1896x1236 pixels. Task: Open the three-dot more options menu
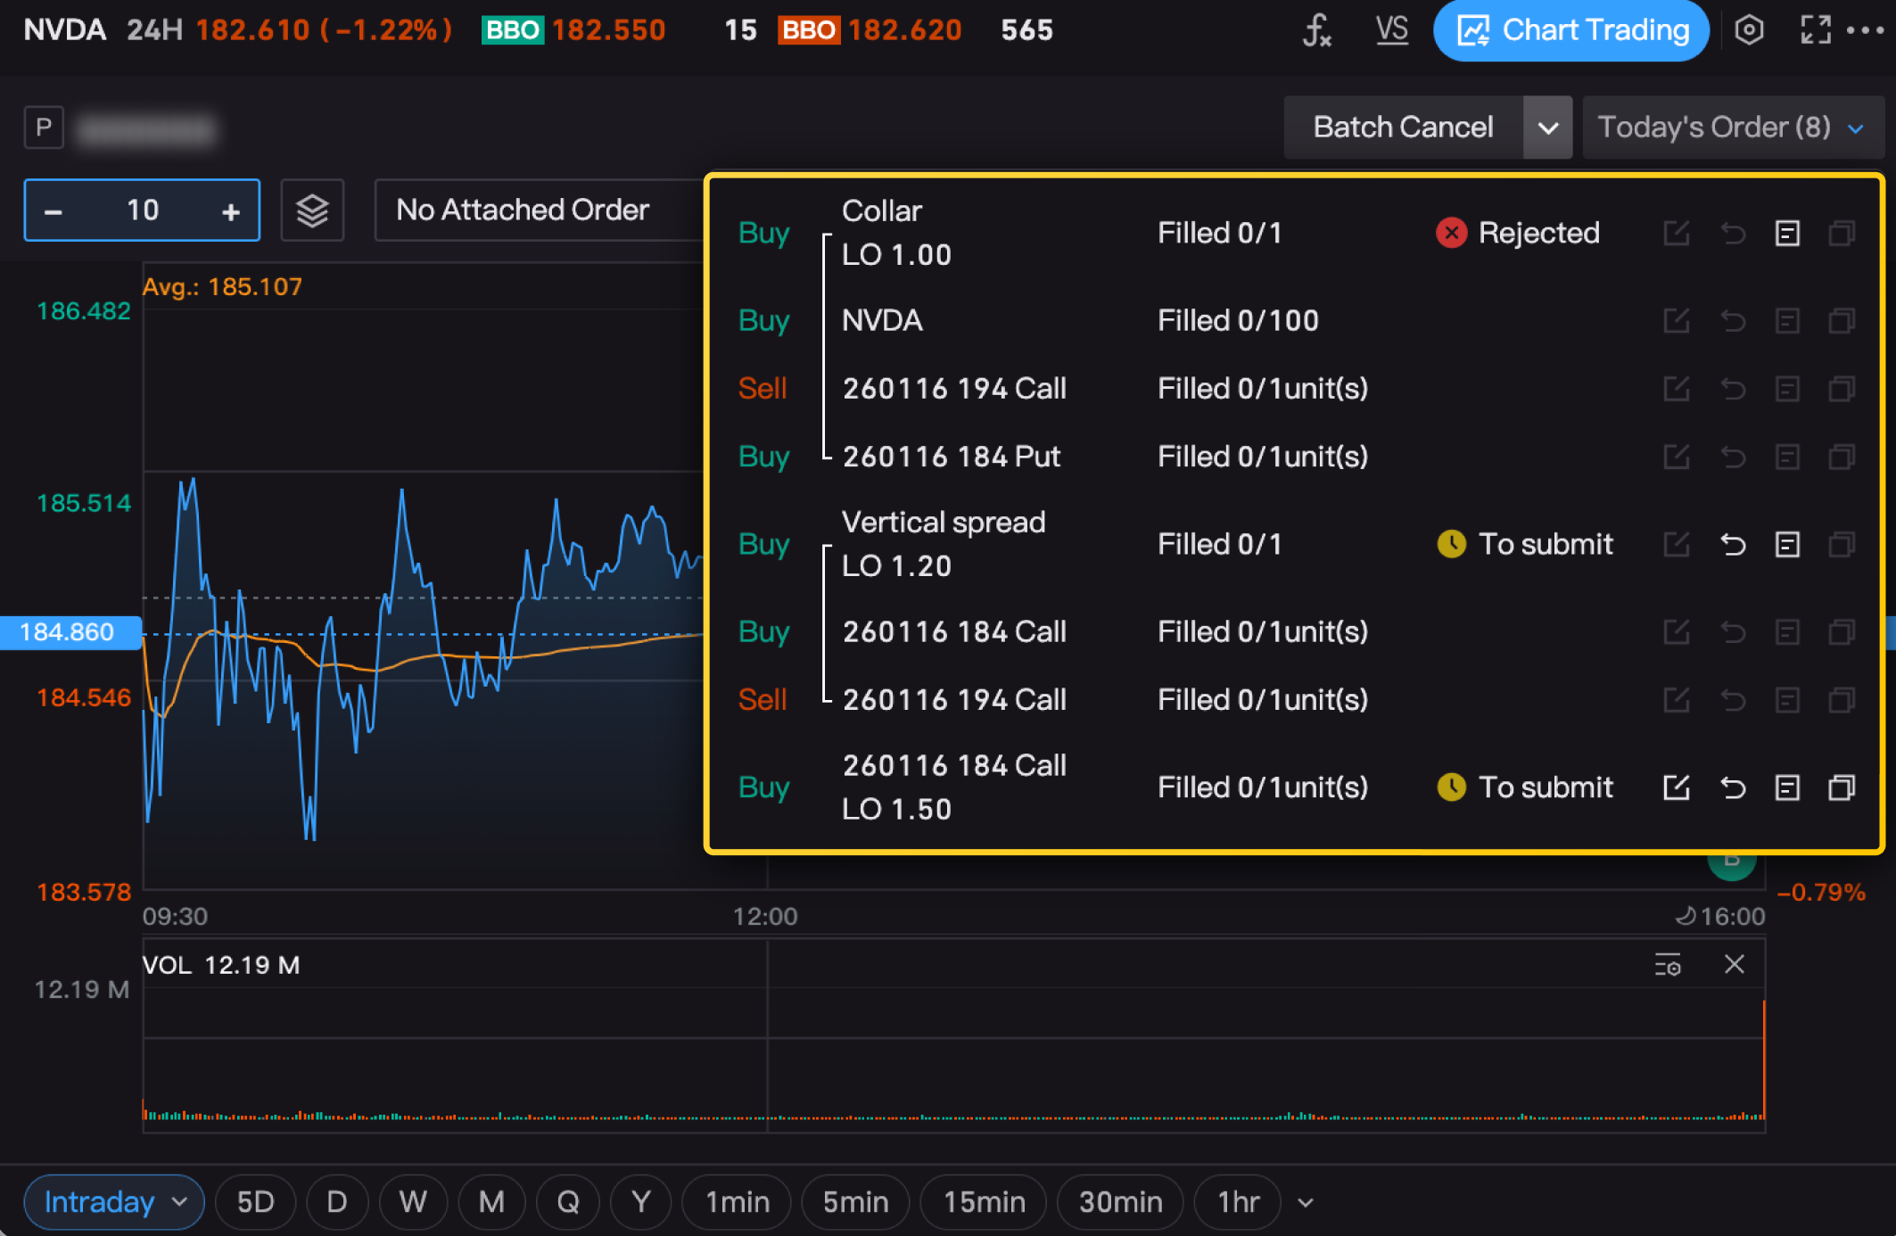tap(1866, 30)
